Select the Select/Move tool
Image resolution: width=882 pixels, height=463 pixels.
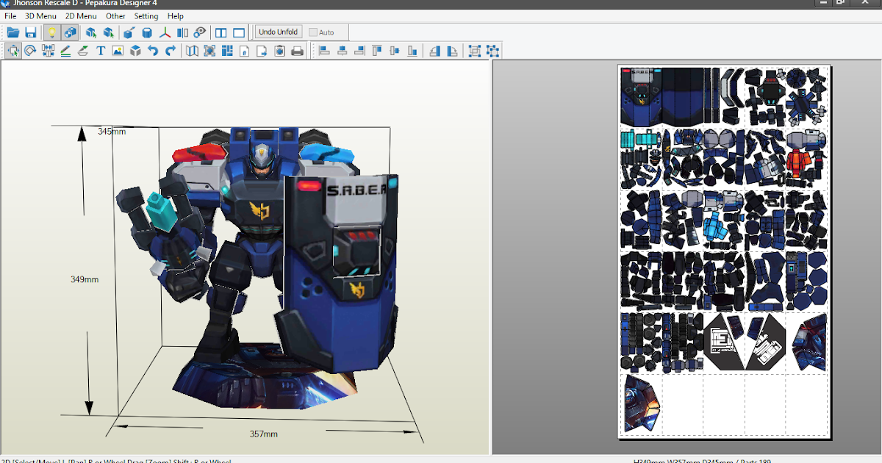14,51
